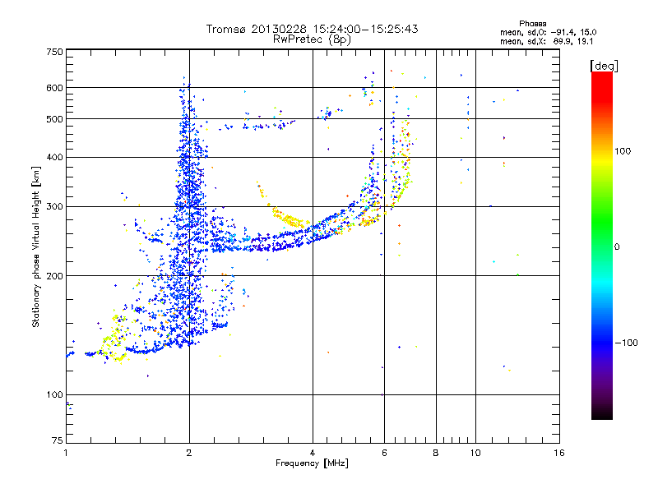The height and width of the screenshot is (493, 658).
Task: Click the x-axis tick label '1'
Action: click(x=66, y=453)
